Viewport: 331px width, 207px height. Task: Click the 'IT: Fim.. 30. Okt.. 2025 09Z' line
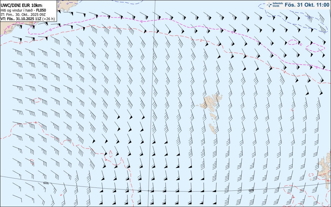pyautogui.click(x=23, y=15)
